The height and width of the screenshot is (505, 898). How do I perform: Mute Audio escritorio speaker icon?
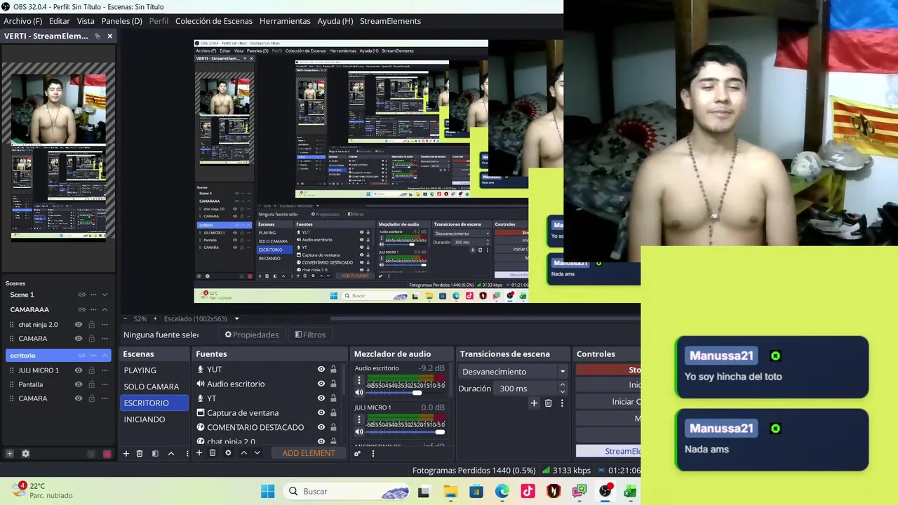[x=359, y=393]
